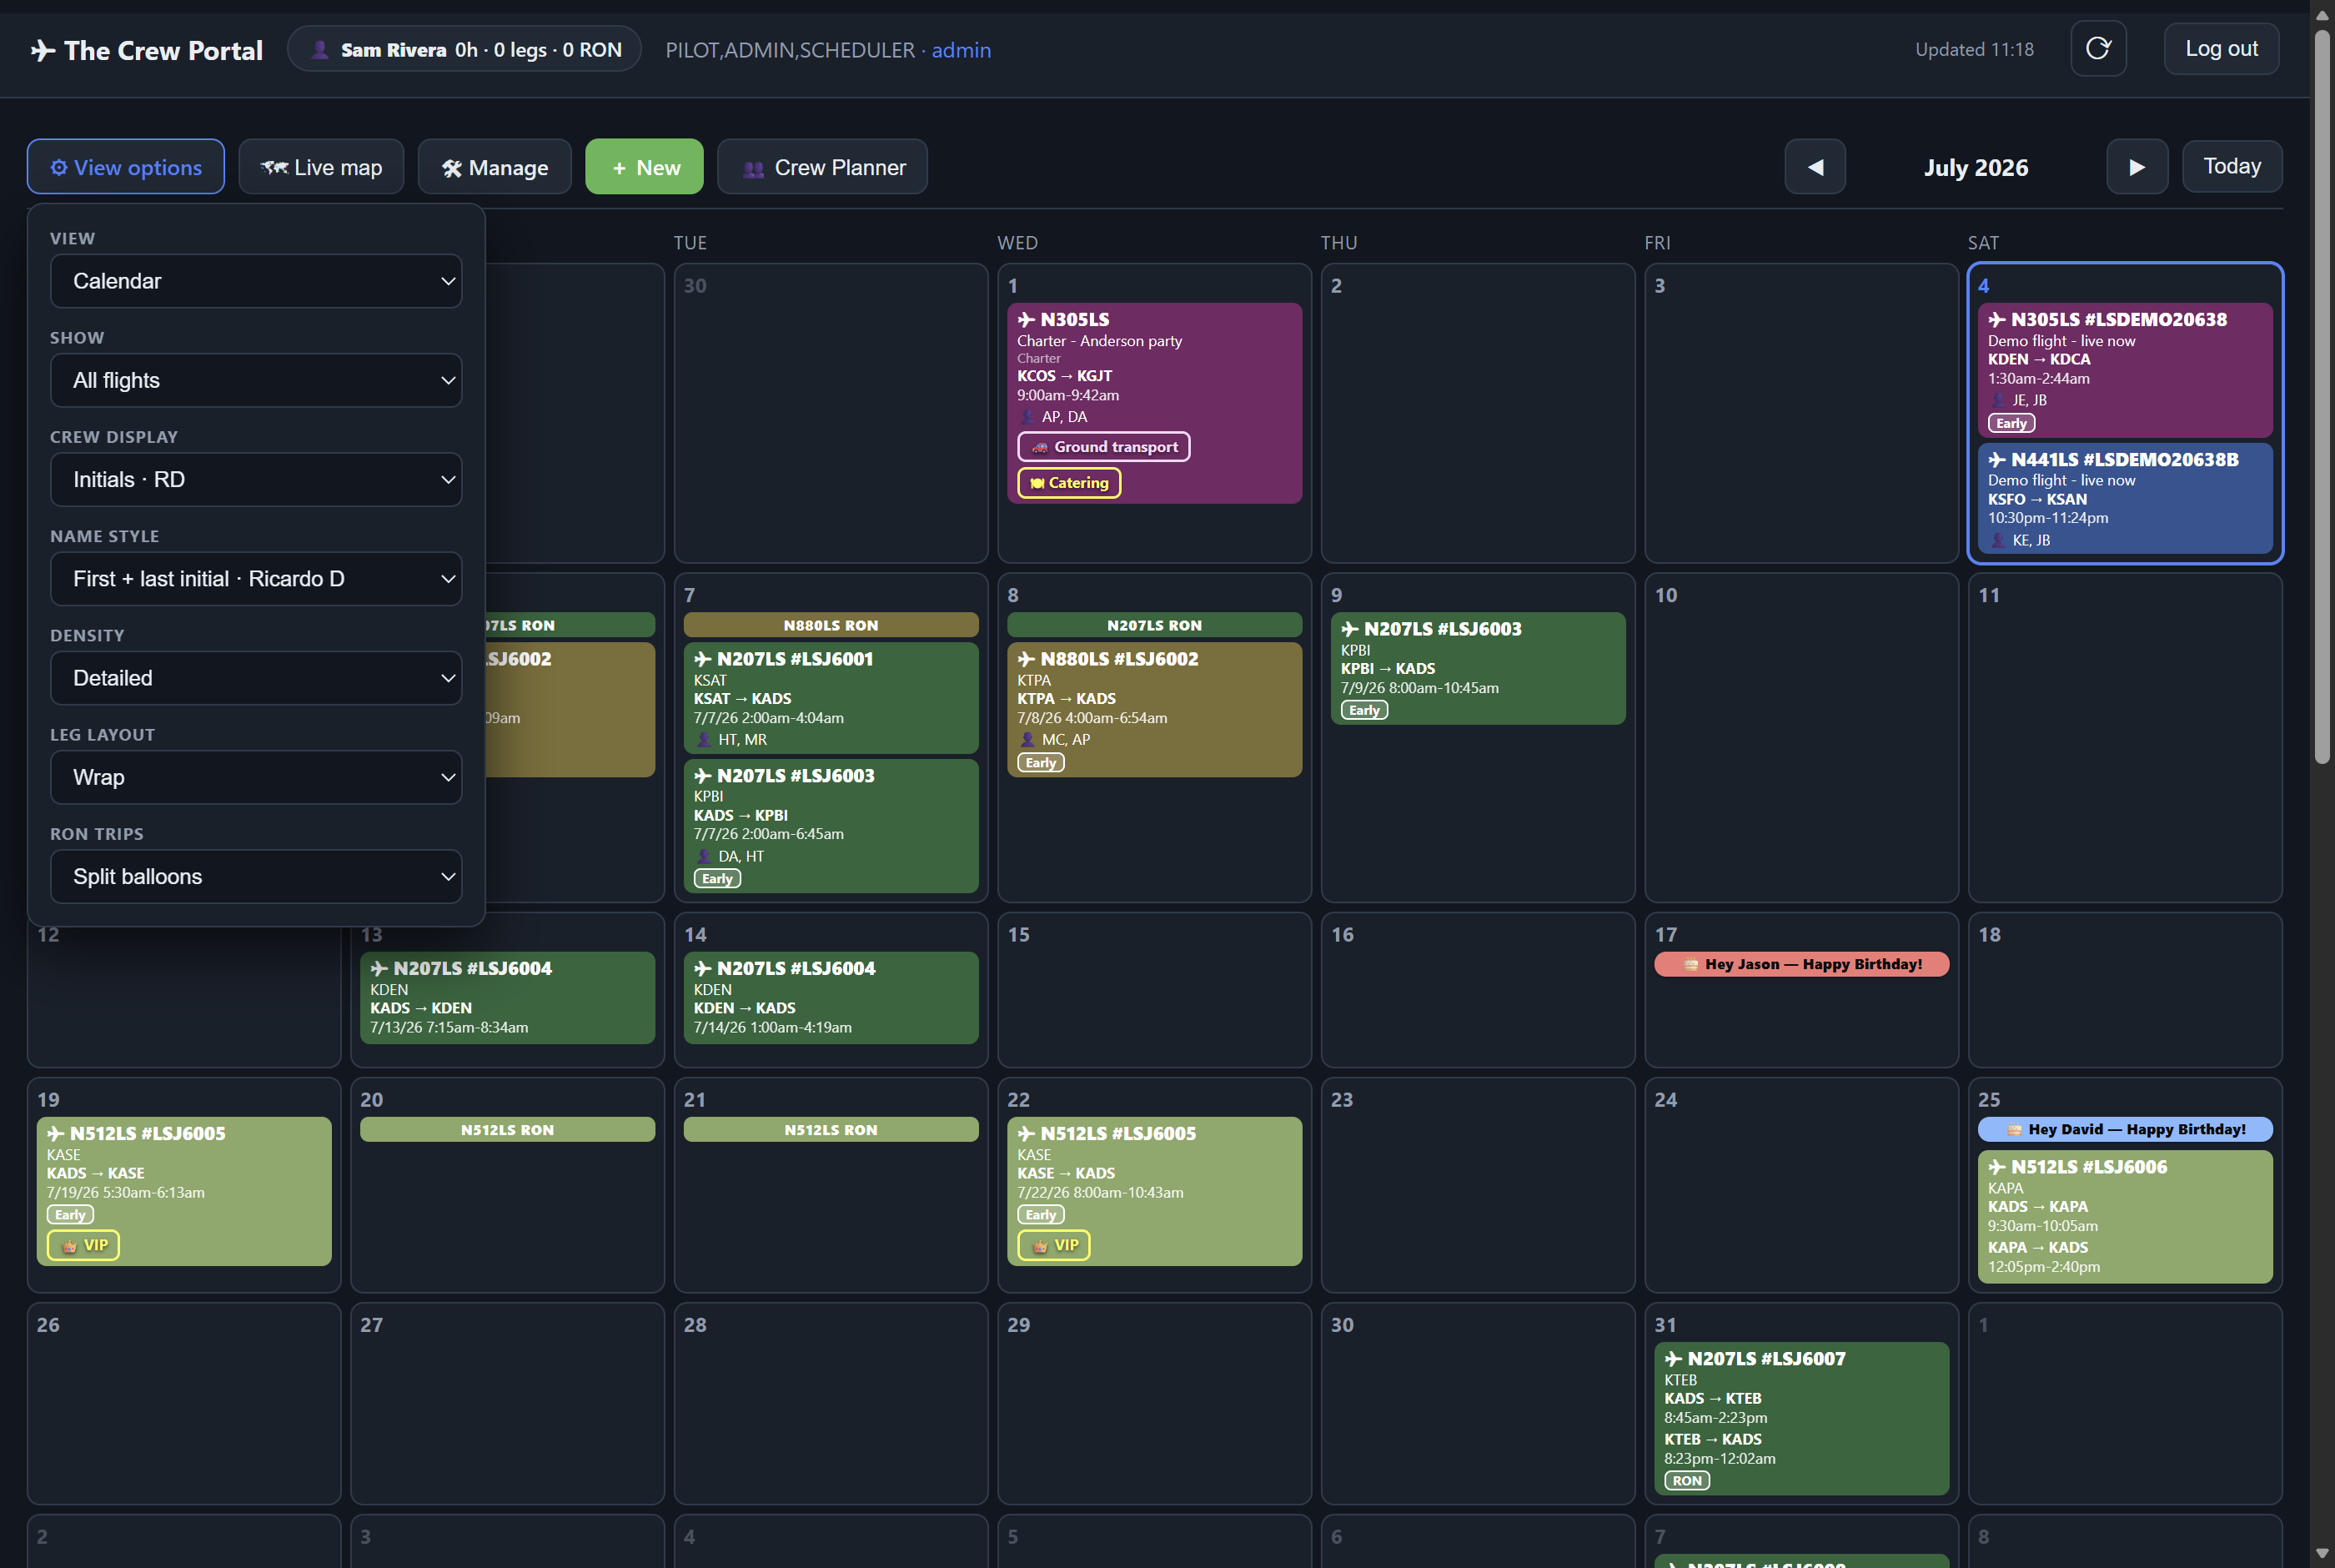Open the View dropdown set to Calendar
The width and height of the screenshot is (2335, 1568).
256,281
